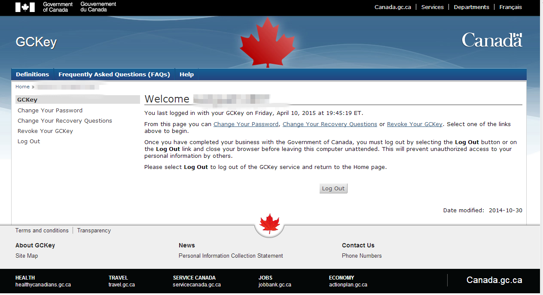Open TRAVEL travel.gc.ca footer link
The width and height of the screenshot is (543, 295).
(x=122, y=281)
